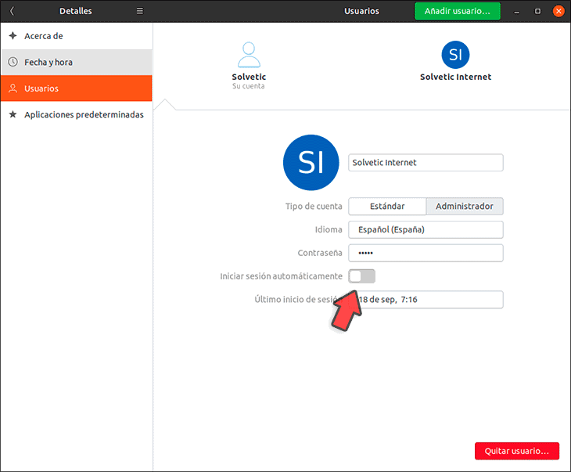This screenshot has height=472, width=571.
Task: Go back using the header arrow
Action: tap(12, 11)
